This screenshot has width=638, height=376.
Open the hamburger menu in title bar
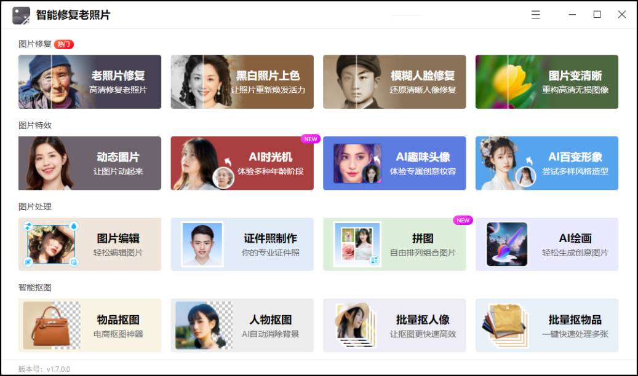[x=535, y=15]
